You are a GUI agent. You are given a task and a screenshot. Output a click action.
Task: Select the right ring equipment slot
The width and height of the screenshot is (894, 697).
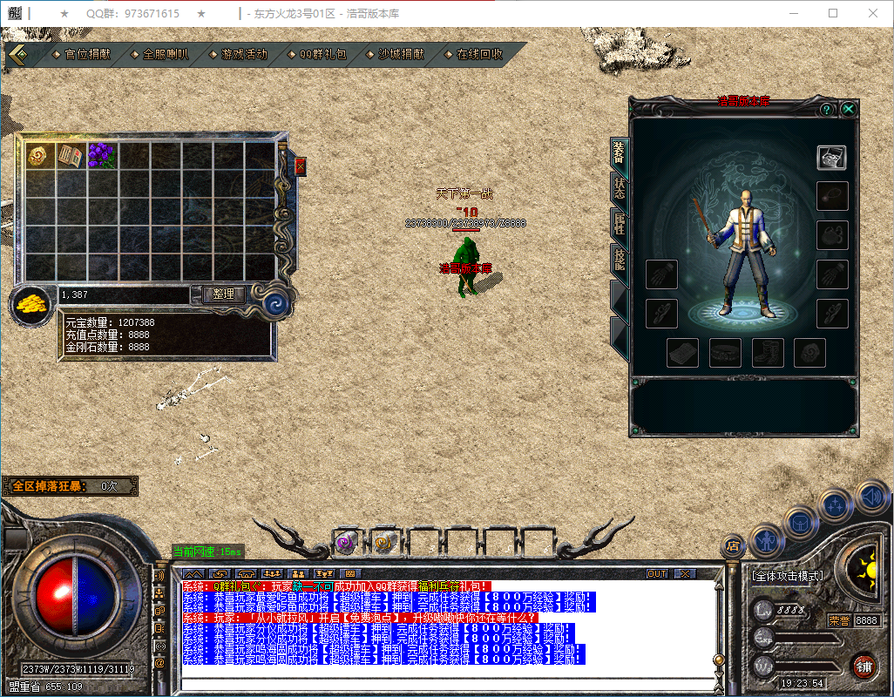pos(832,314)
